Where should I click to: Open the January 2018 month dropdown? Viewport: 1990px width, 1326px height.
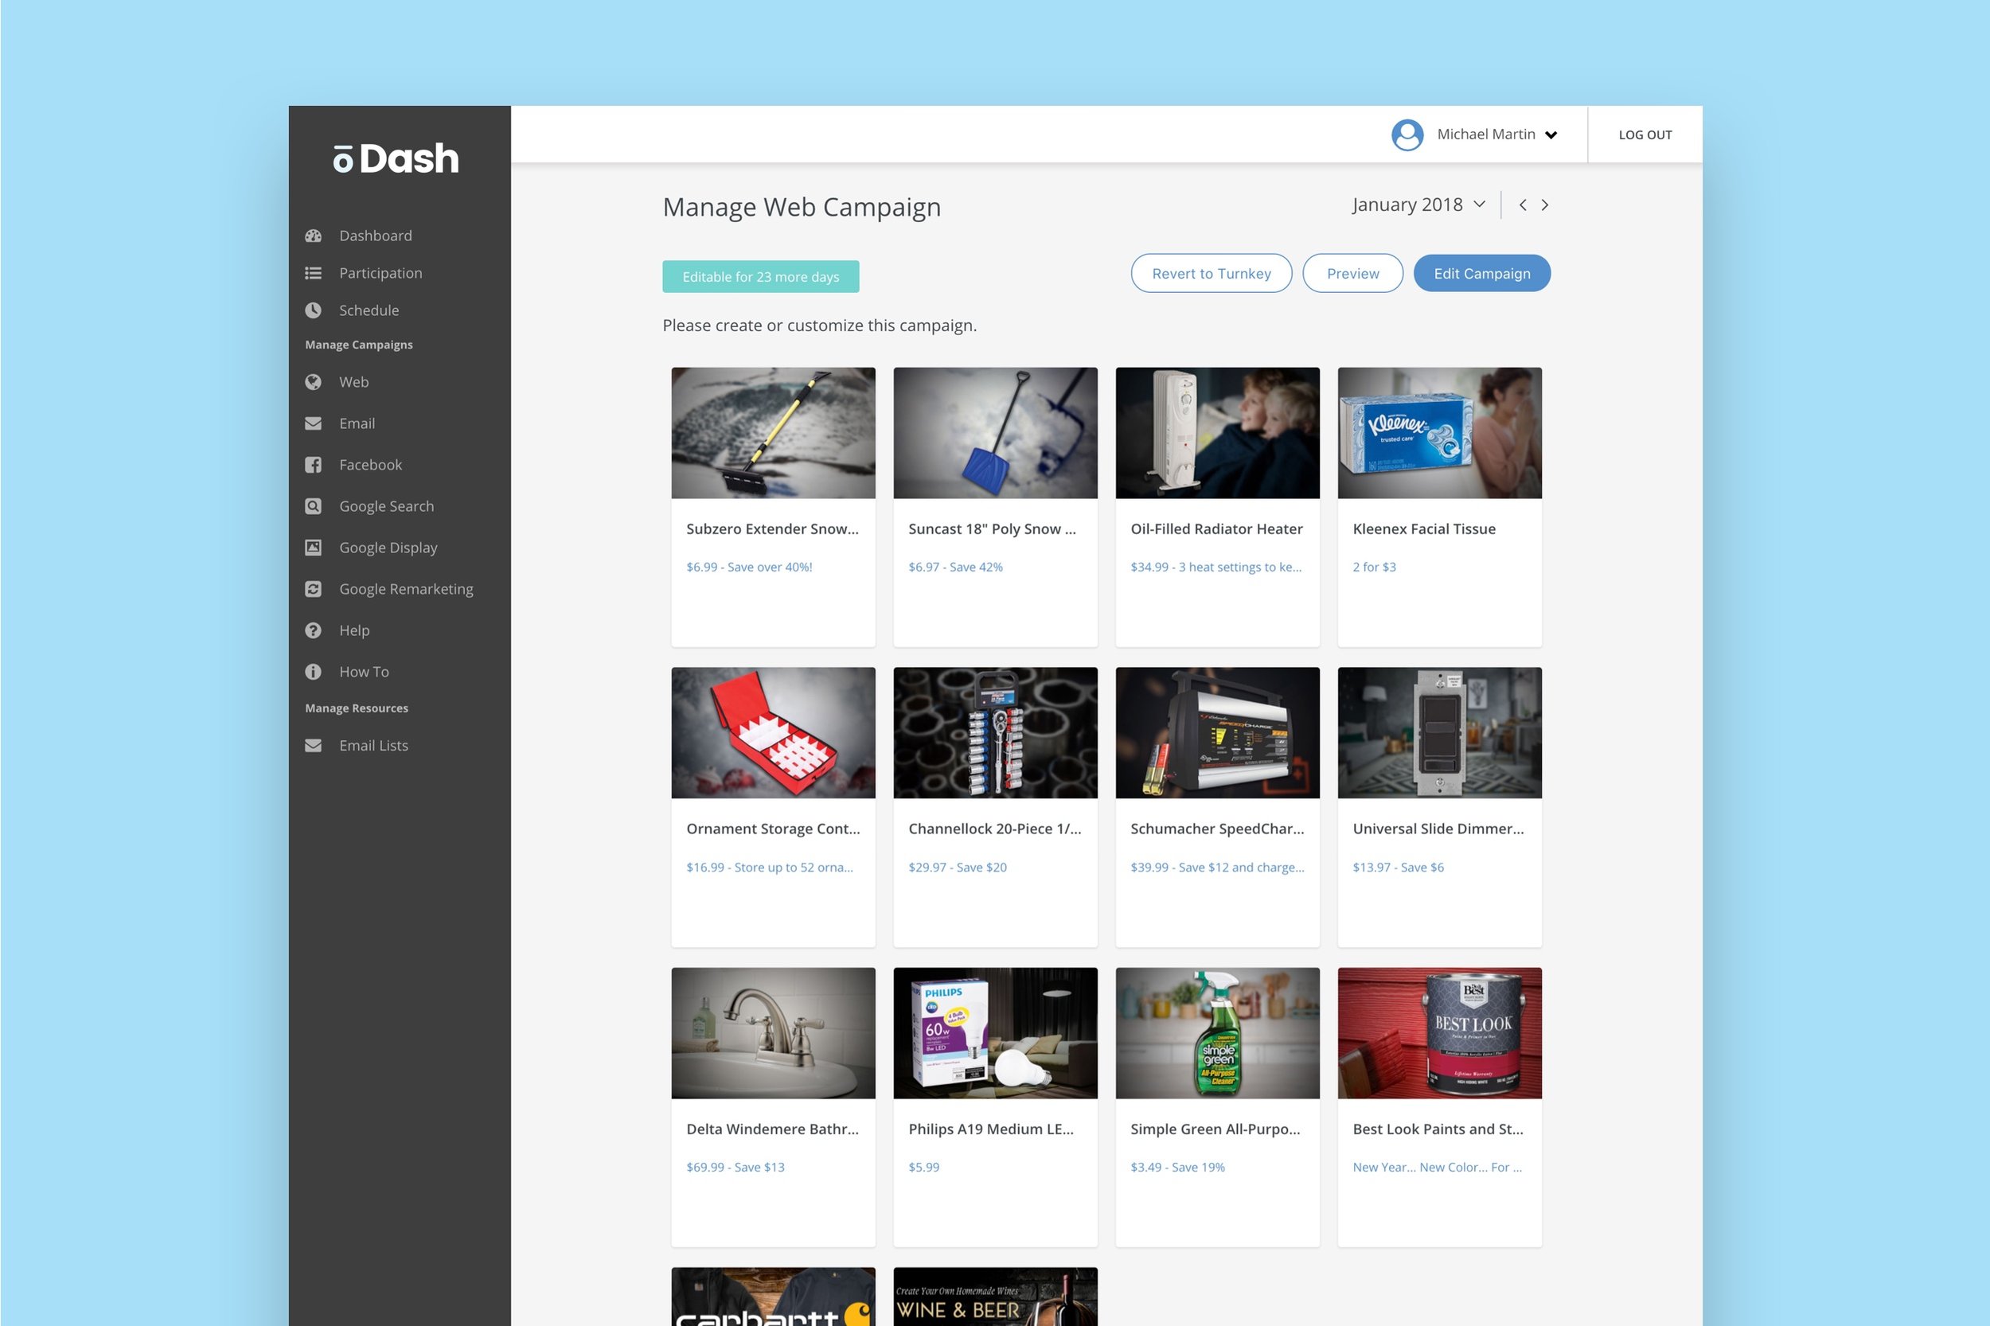(1418, 205)
